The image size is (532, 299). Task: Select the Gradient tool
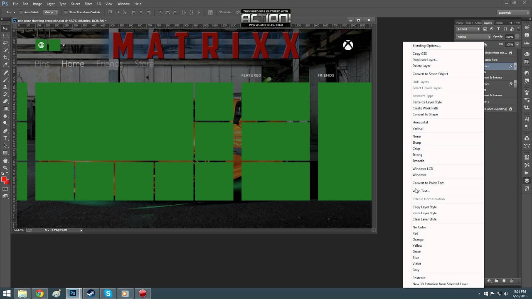(5, 109)
